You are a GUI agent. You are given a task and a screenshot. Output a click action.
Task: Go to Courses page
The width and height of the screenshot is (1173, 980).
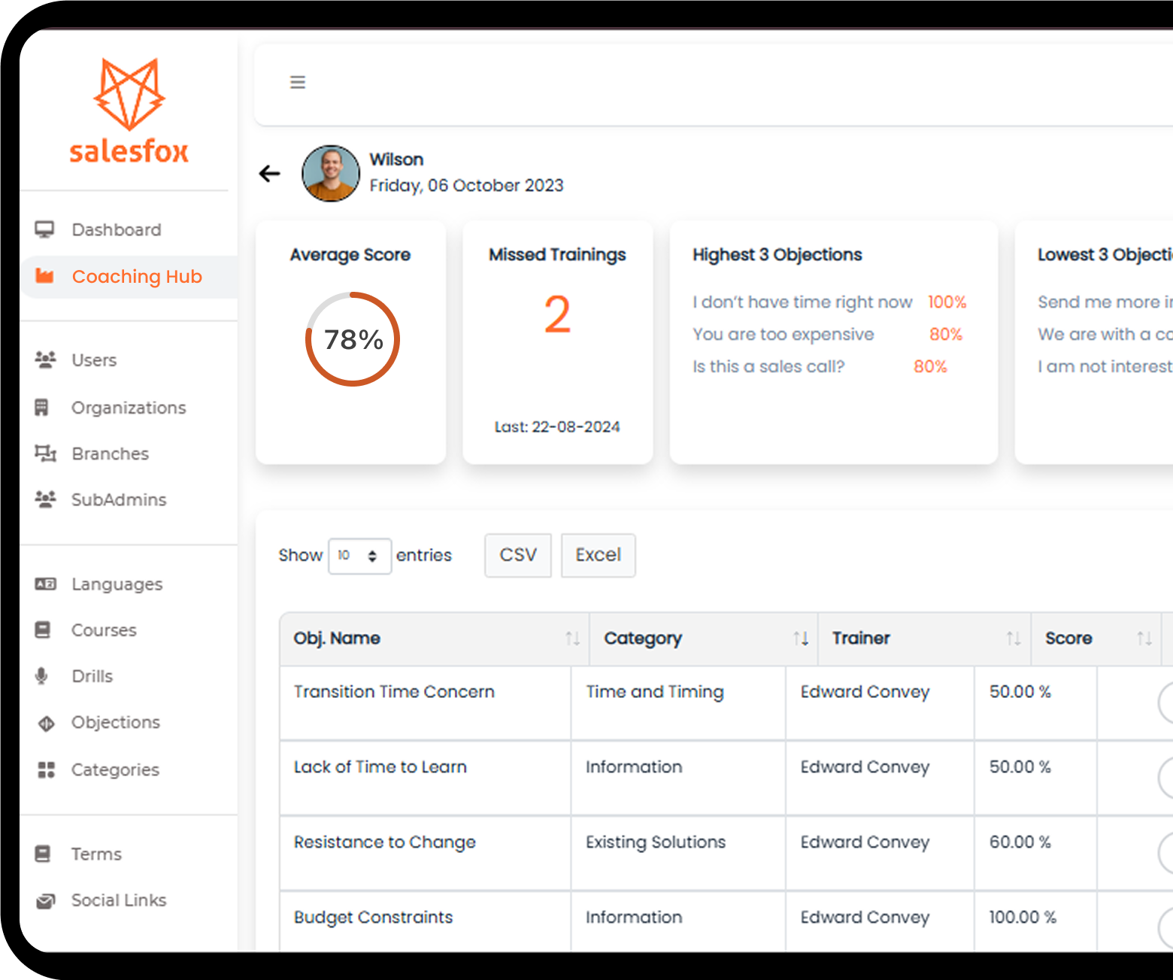click(x=104, y=630)
